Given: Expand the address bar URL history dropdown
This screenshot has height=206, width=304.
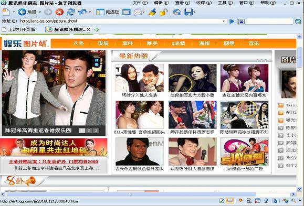Looking at the screenshot, I should 224,21.
